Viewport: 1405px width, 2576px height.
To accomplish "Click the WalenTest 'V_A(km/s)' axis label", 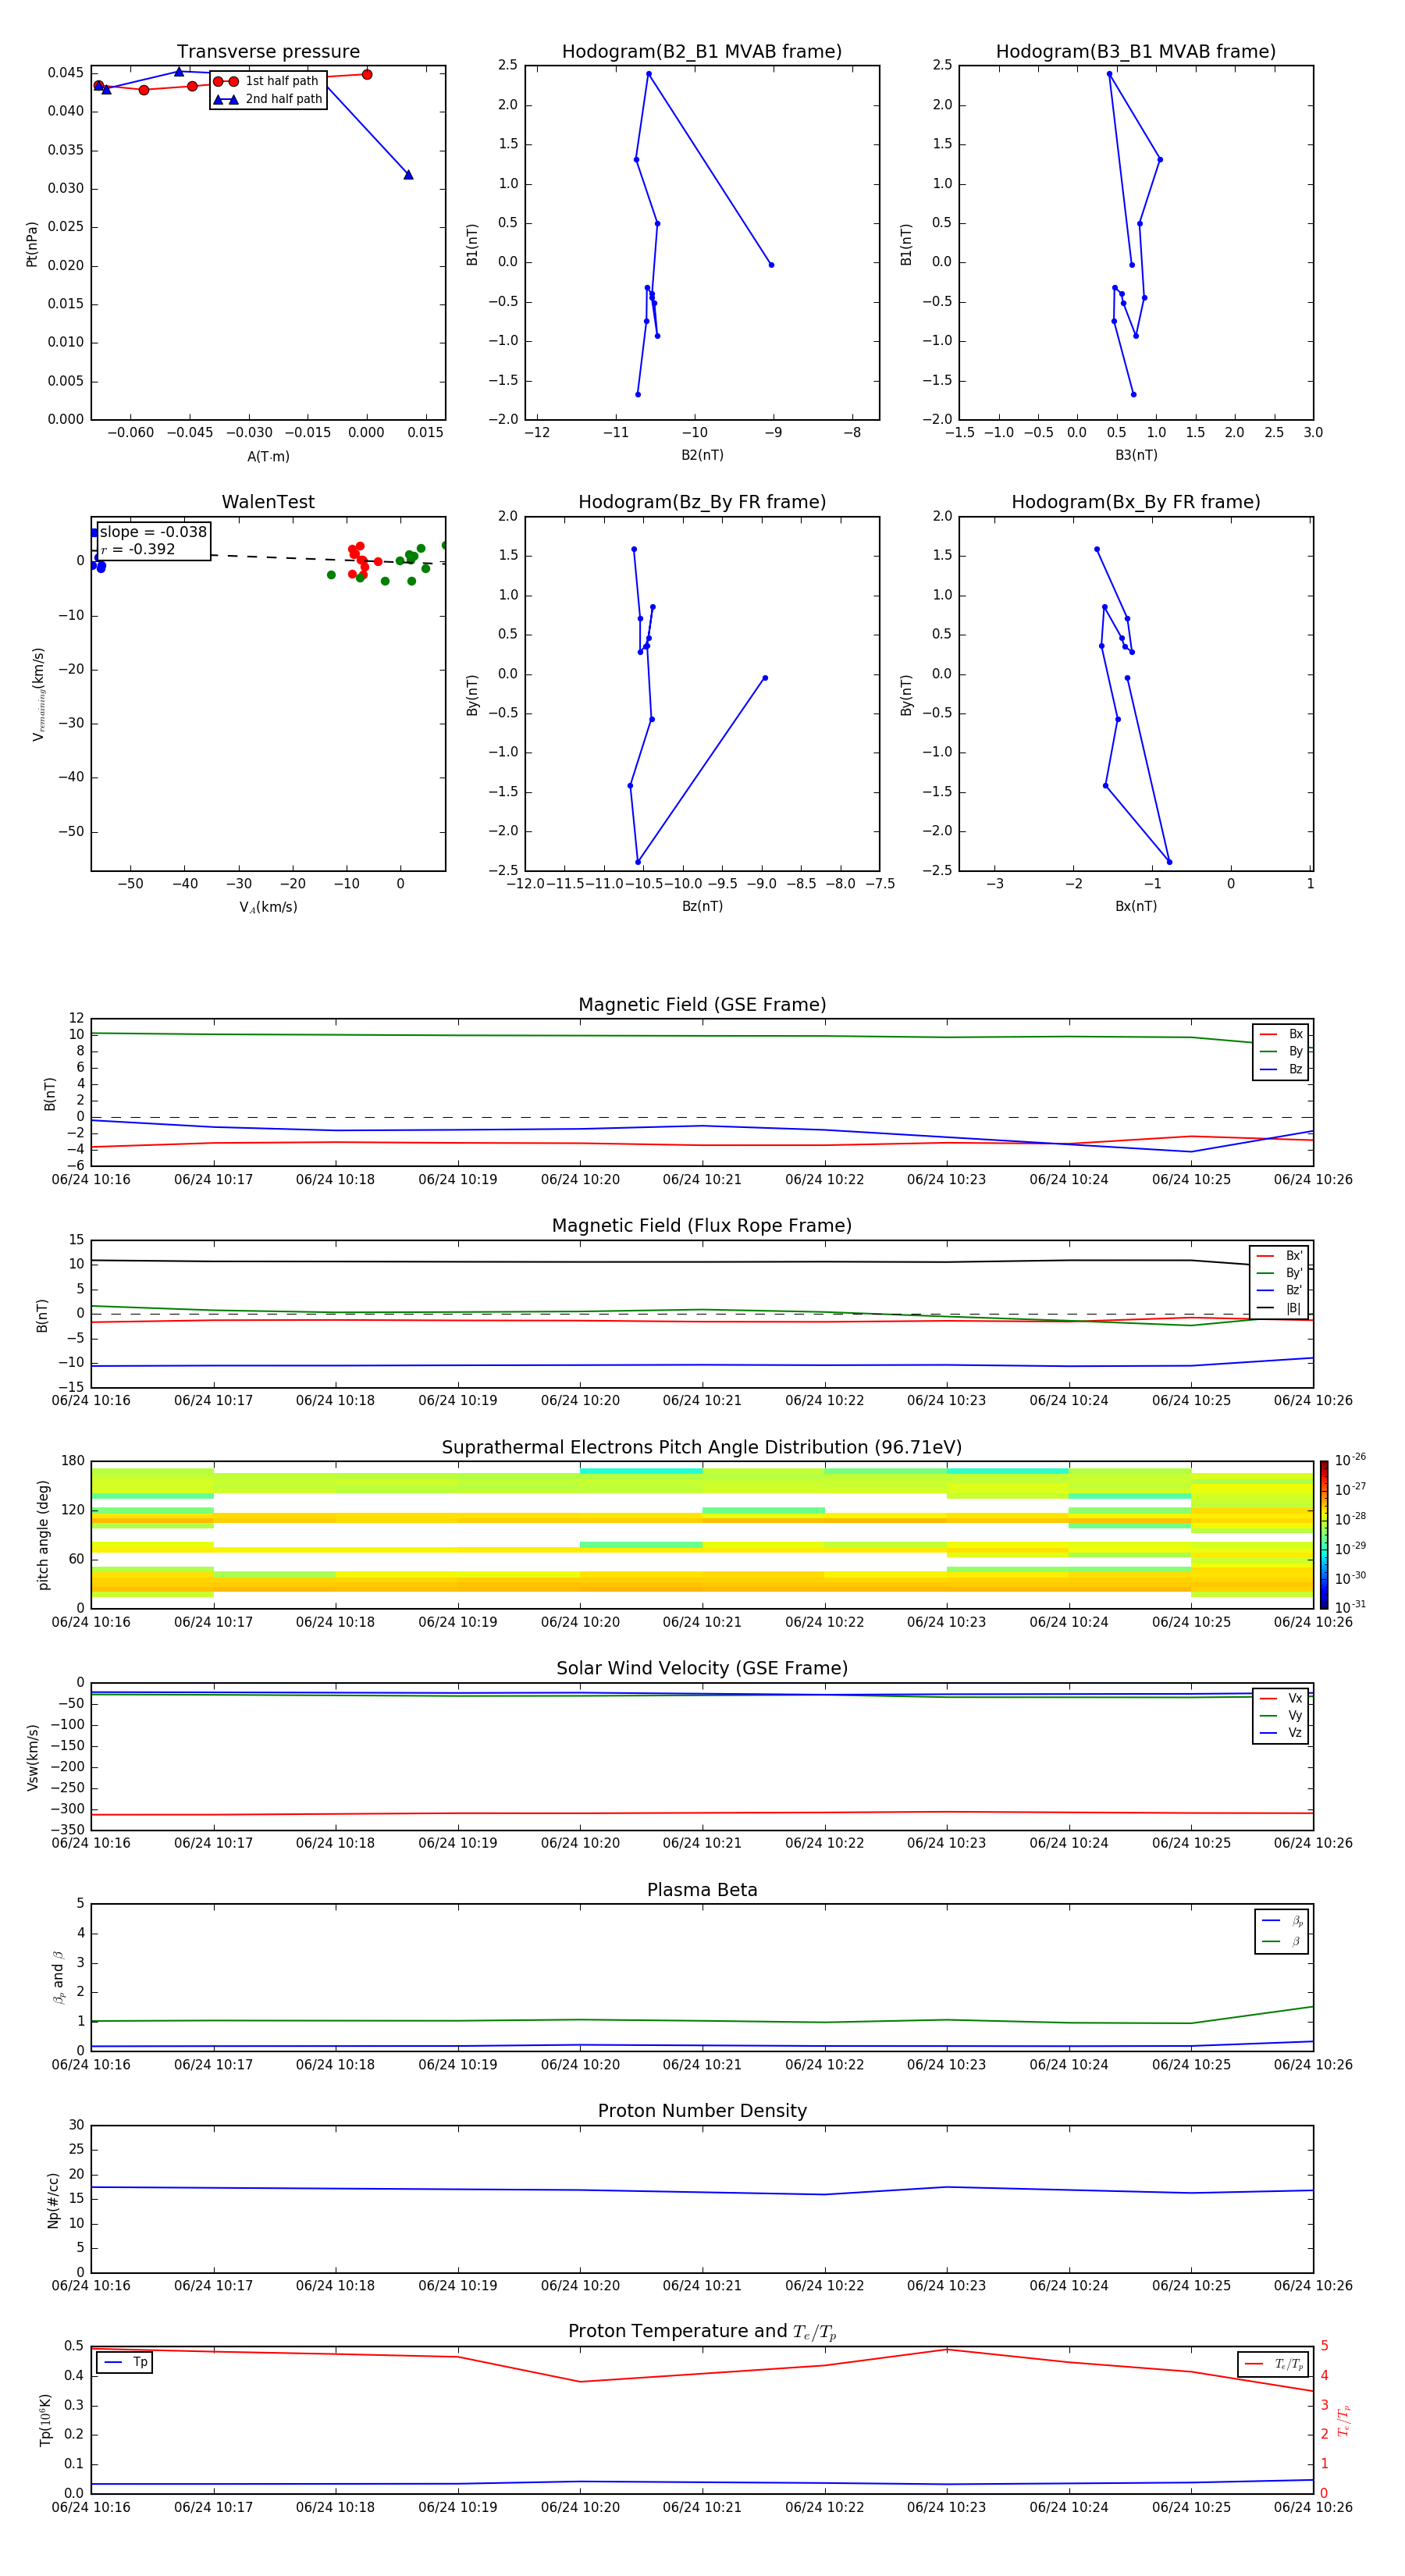I will [x=268, y=907].
